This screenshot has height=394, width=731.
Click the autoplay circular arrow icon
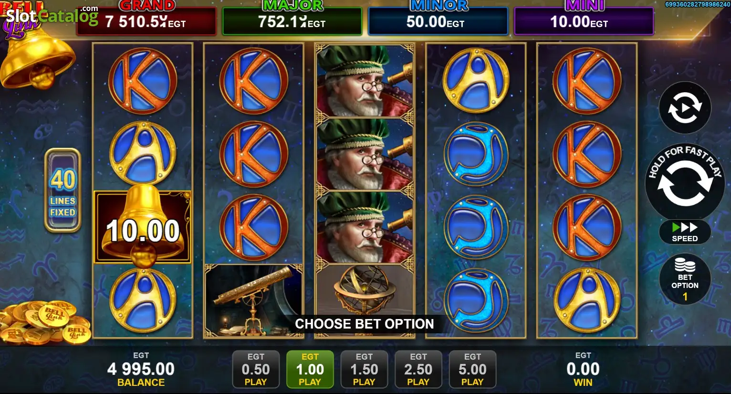point(685,108)
